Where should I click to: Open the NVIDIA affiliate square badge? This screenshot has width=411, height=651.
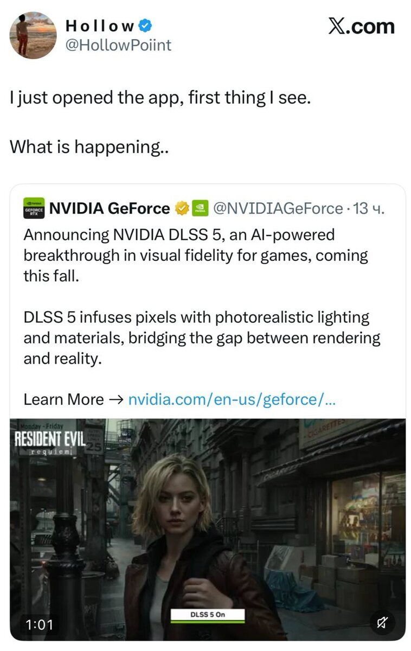200,208
